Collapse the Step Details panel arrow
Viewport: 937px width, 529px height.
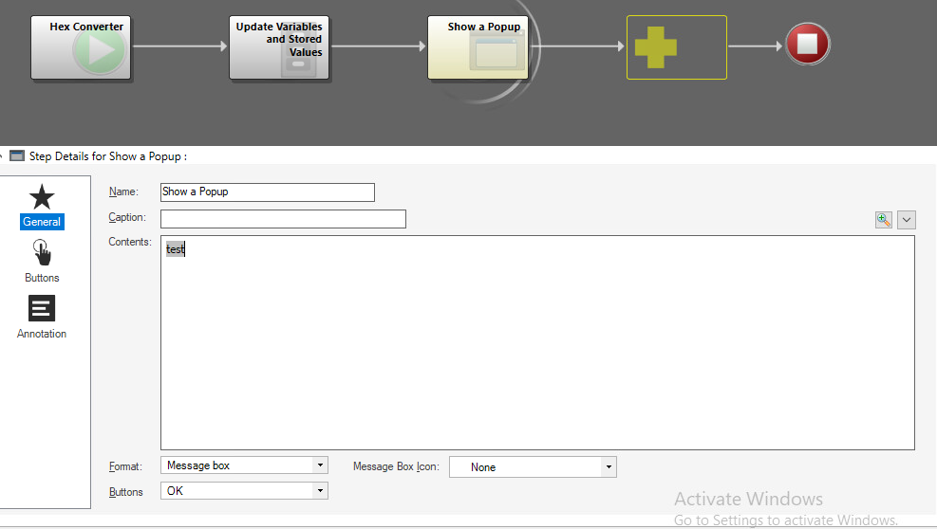tap(4, 155)
